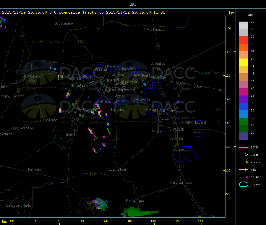The width and height of the screenshot is (266, 225).
Task: Click the magenta eb+bip arrow legend icon
Action: pyautogui.click(x=244, y=177)
